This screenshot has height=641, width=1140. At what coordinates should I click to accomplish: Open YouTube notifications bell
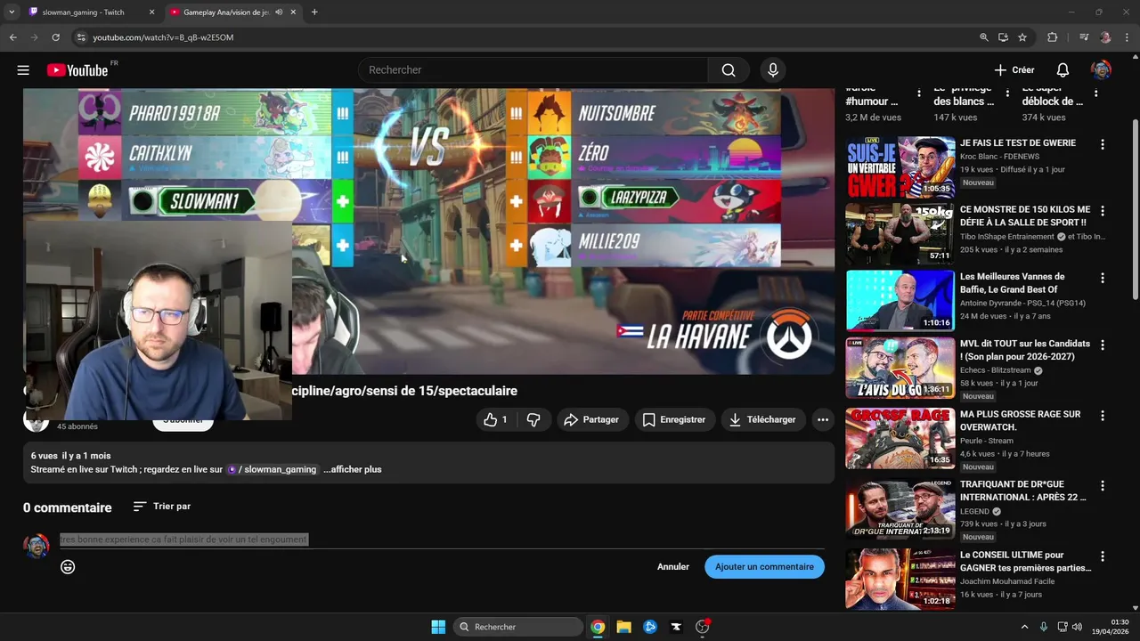point(1063,70)
